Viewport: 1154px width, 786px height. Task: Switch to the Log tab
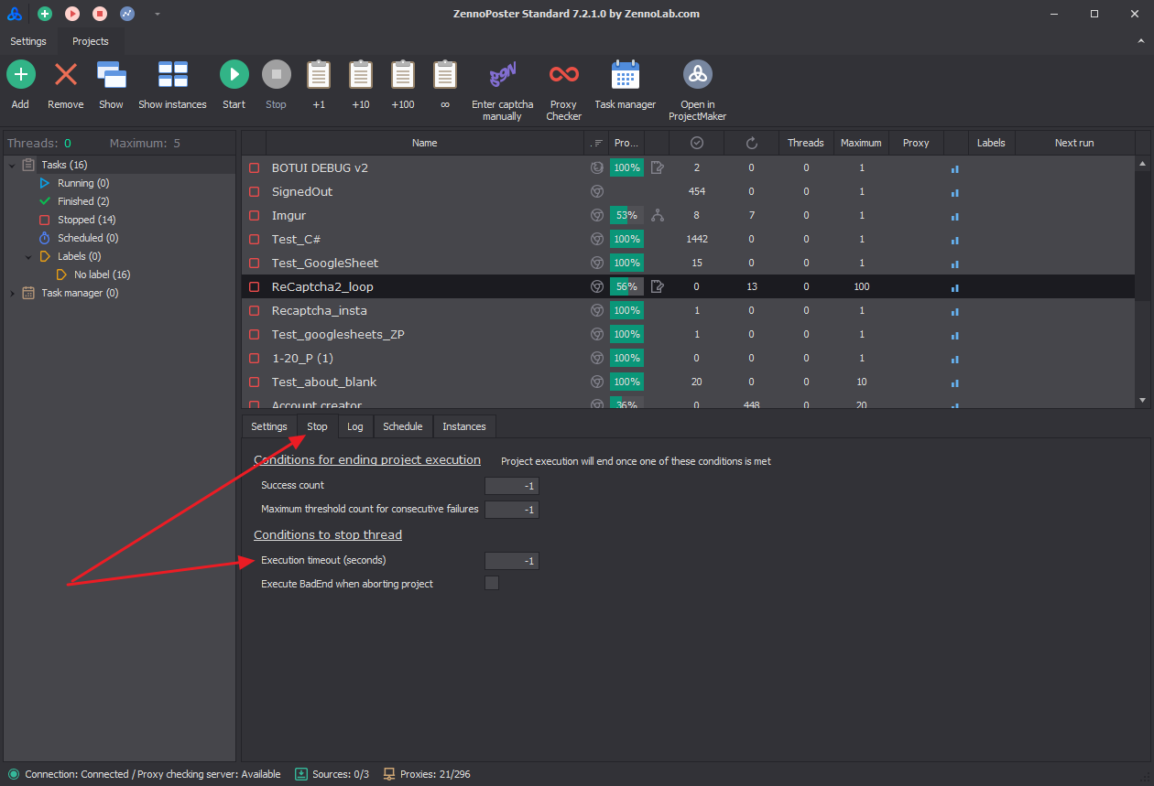click(355, 426)
